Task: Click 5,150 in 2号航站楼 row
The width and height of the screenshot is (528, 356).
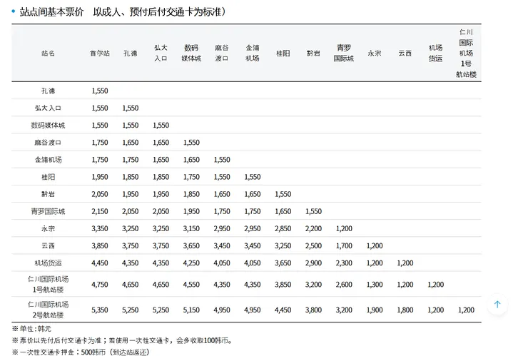Action: pyautogui.click(x=191, y=310)
